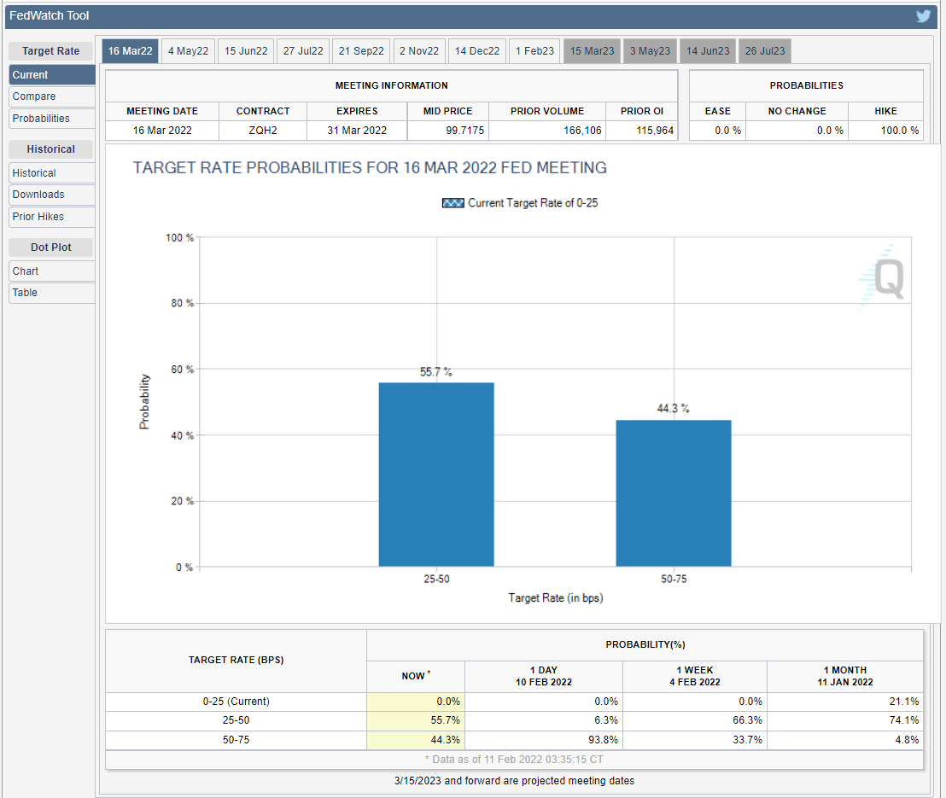
Task: Show the Dot Plot Table
Action: pyautogui.click(x=51, y=293)
